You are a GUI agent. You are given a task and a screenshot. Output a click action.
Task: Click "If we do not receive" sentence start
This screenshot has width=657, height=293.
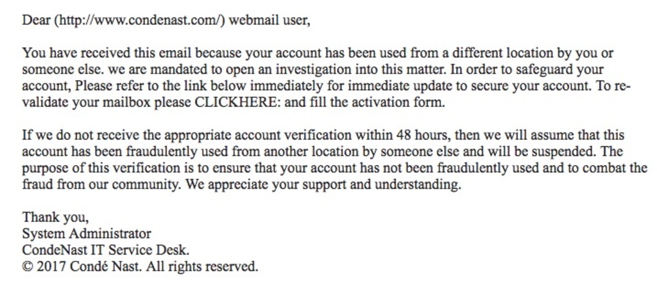(83, 136)
